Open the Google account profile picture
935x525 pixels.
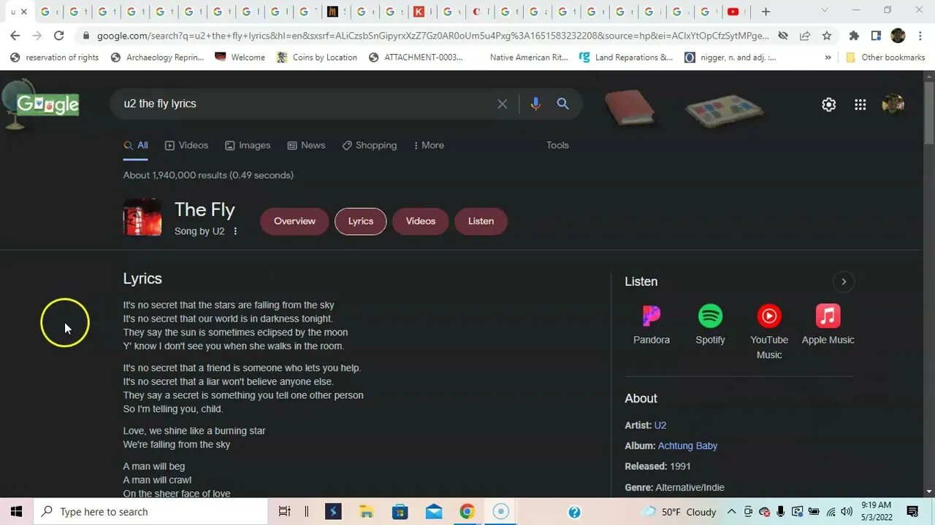click(893, 104)
